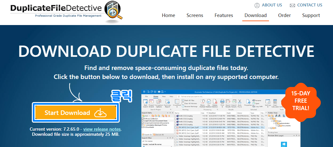Screen dimensions: 333x147
Task: Open the dropdown arrow under Print
Action: [x=222, y=107]
